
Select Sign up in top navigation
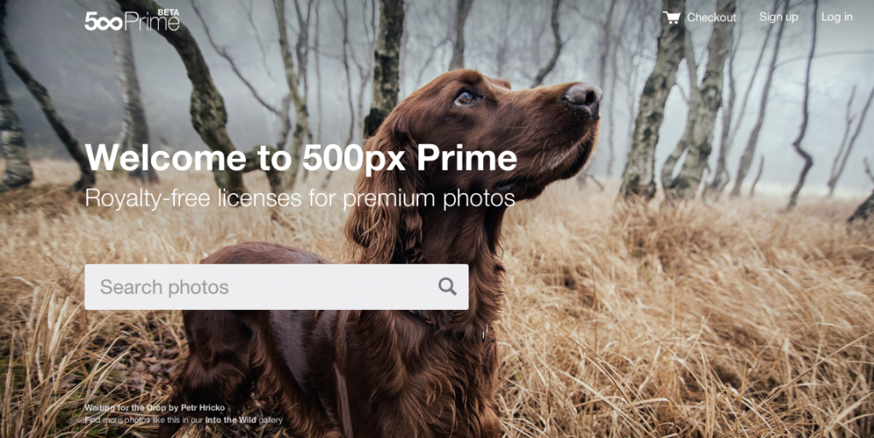tap(778, 17)
